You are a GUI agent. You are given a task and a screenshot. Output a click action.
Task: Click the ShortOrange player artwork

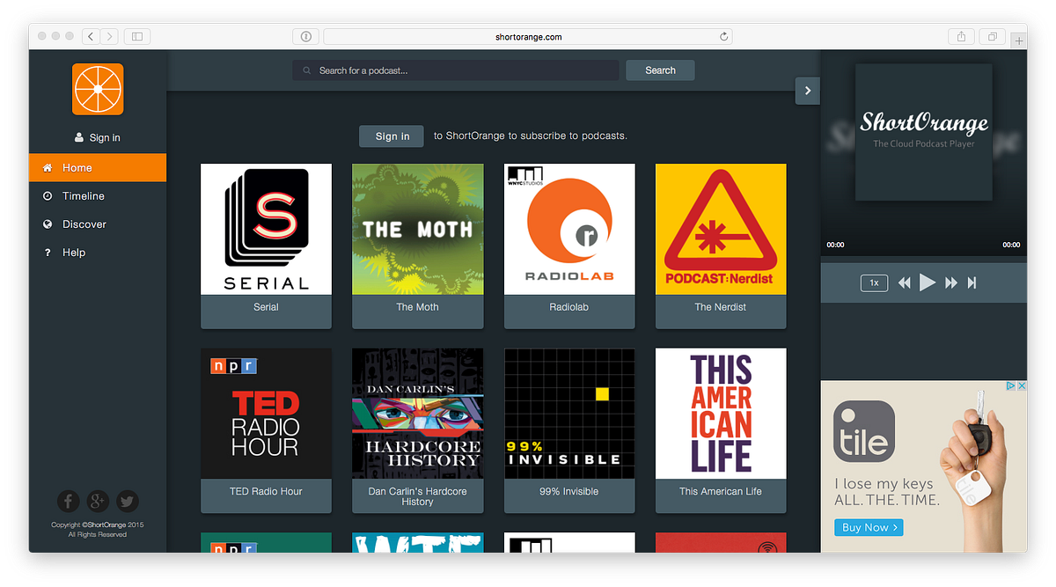point(924,132)
